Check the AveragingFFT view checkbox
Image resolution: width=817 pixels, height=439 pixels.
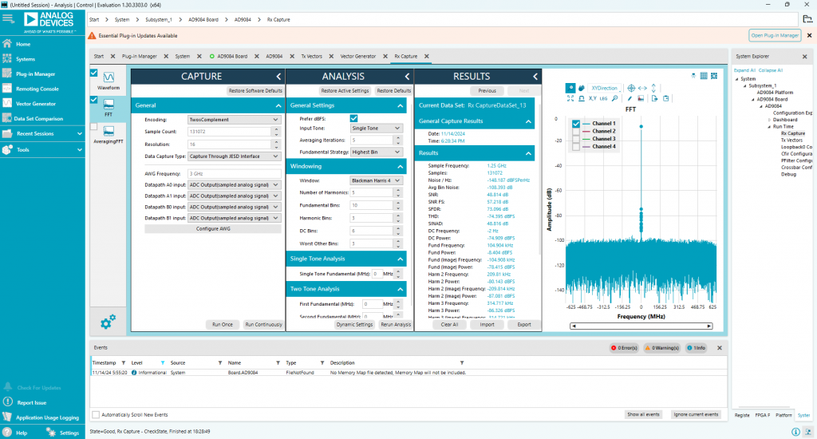click(x=94, y=127)
